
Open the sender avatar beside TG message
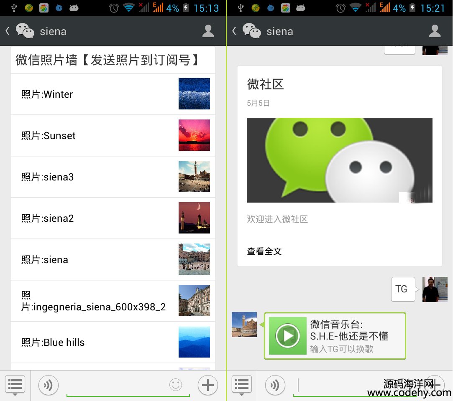click(435, 289)
